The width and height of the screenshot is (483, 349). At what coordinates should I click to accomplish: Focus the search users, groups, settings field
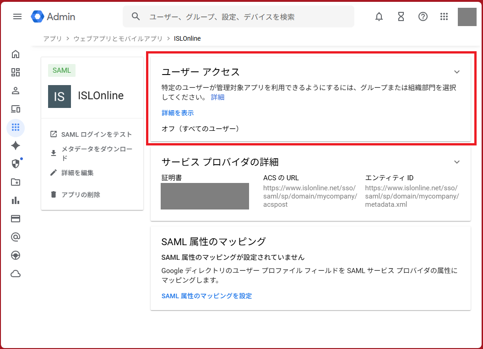[x=239, y=16]
